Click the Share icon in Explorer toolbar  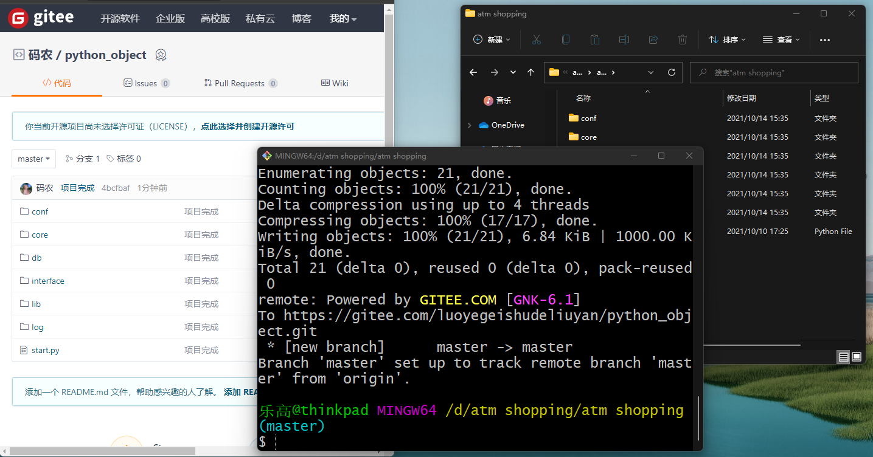653,40
